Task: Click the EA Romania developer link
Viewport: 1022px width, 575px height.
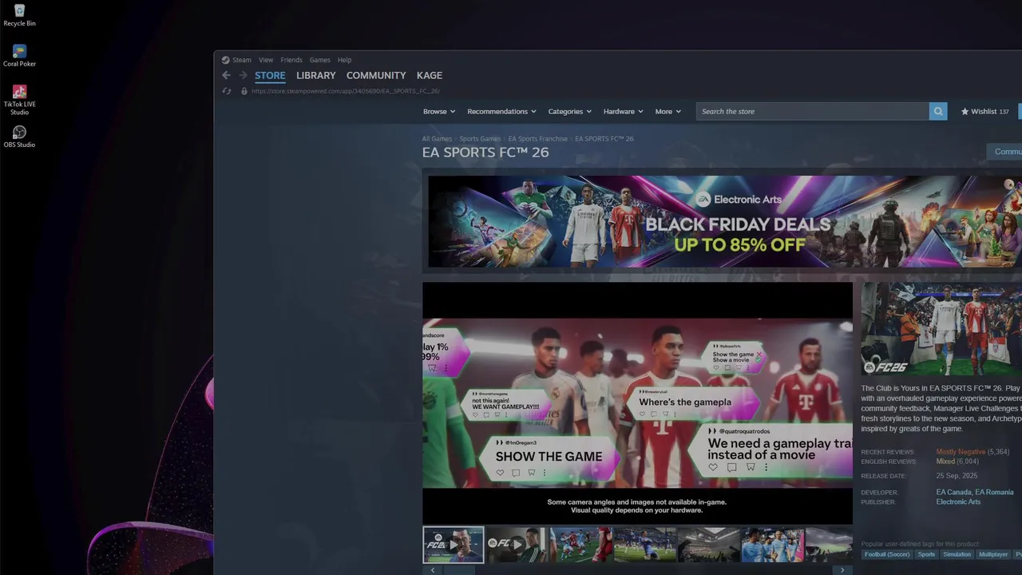Action: pos(994,493)
